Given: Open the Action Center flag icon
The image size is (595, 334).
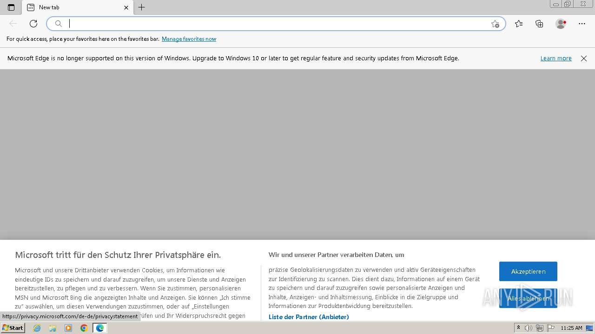Looking at the screenshot, I should (x=551, y=328).
